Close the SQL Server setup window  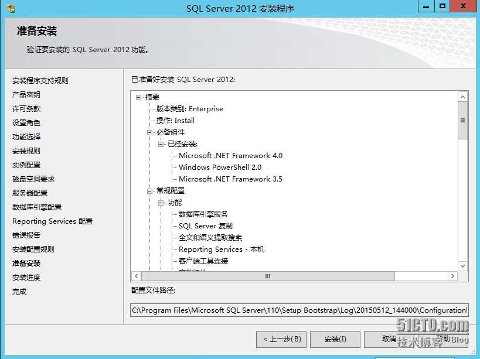click(x=463, y=6)
